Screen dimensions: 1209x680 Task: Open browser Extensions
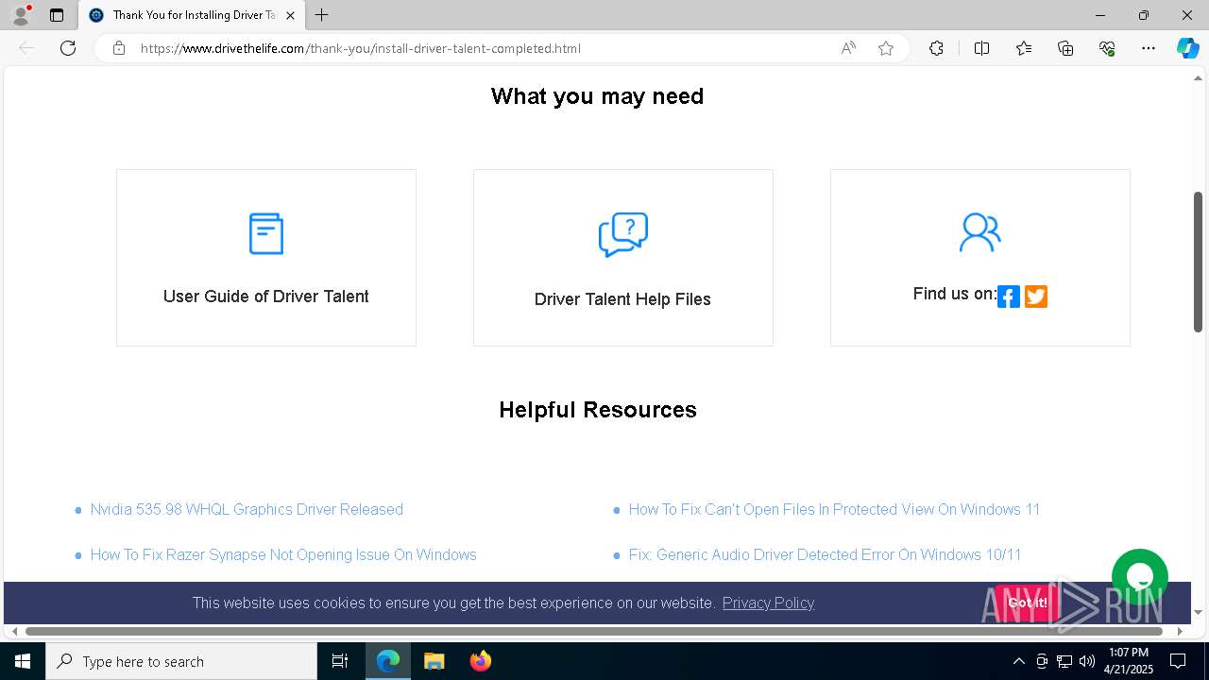tap(936, 48)
